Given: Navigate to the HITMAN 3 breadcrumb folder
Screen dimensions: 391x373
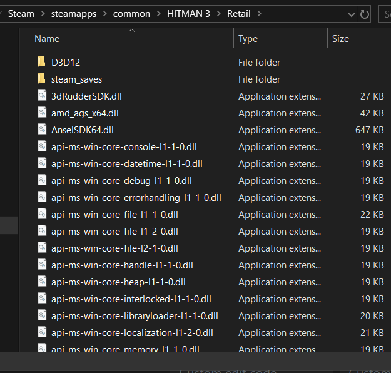Looking at the screenshot, I should coord(188,14).
